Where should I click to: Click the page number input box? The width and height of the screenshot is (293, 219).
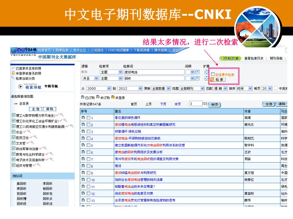click(x=196, y=104)
